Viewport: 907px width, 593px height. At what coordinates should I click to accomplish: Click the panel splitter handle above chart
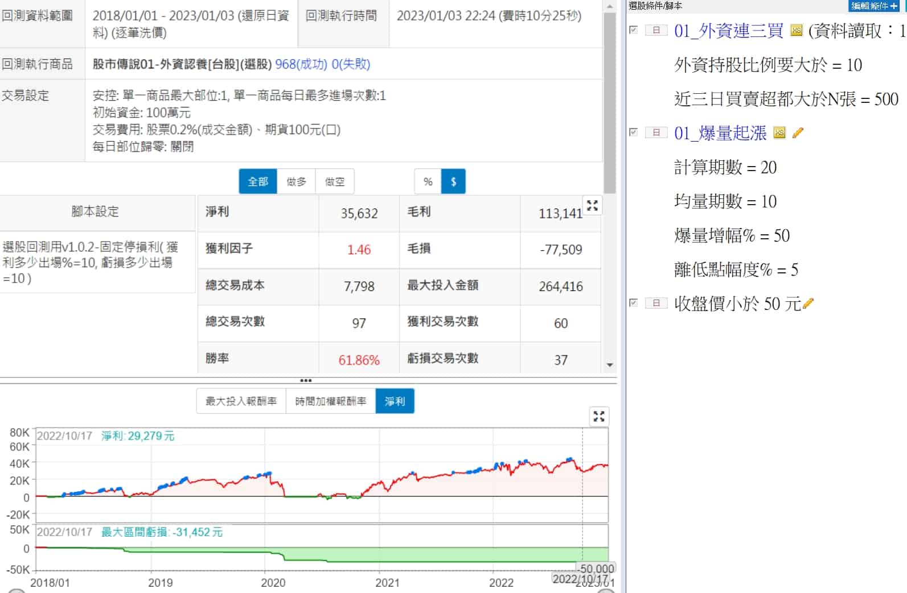(x=306, y=380)
